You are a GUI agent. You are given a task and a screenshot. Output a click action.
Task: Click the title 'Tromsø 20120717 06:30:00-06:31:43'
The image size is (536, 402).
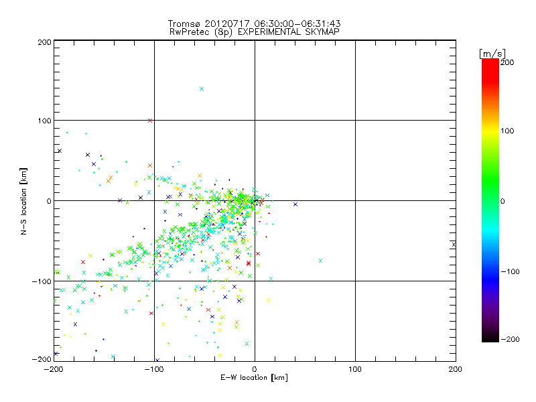click(x=255, y=23)
